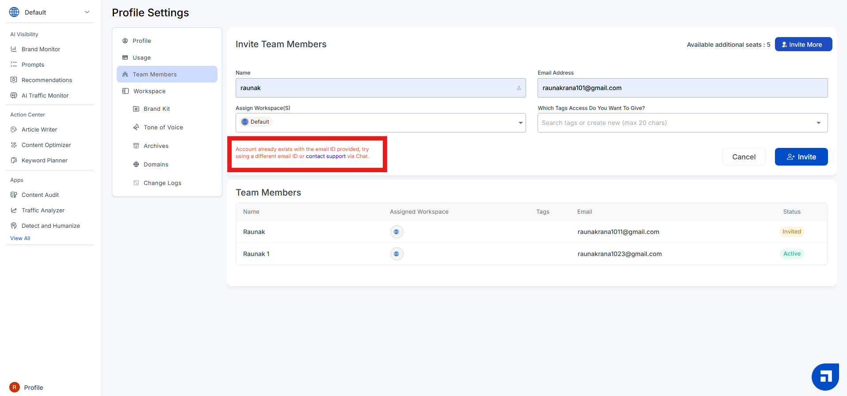Click the Article Writer pencil icon
Viewport: 847px width, 396px height.
click(14, 129)
